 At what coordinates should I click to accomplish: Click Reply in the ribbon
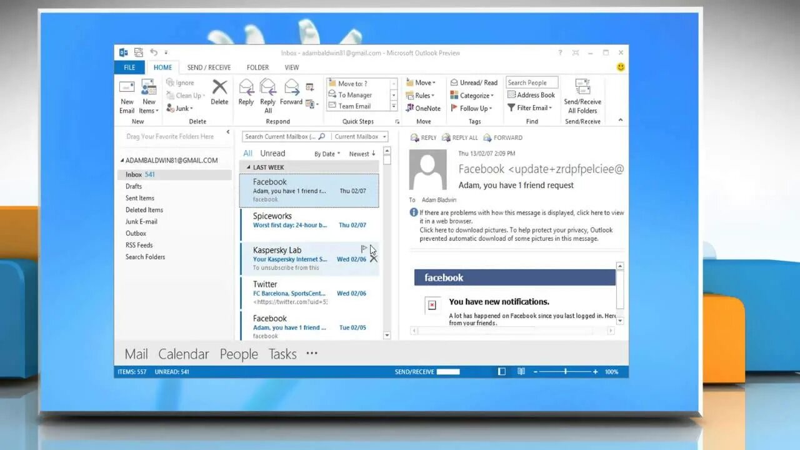pos(246,92)
